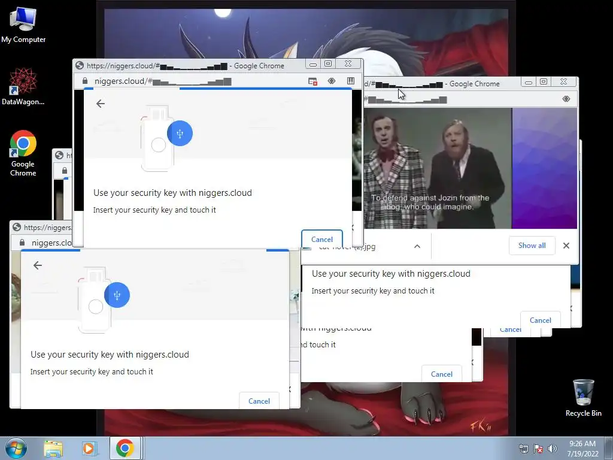Click the globe favicon in the topmost Chrome title bar
613x460 pixels.
tap(80, 65)
